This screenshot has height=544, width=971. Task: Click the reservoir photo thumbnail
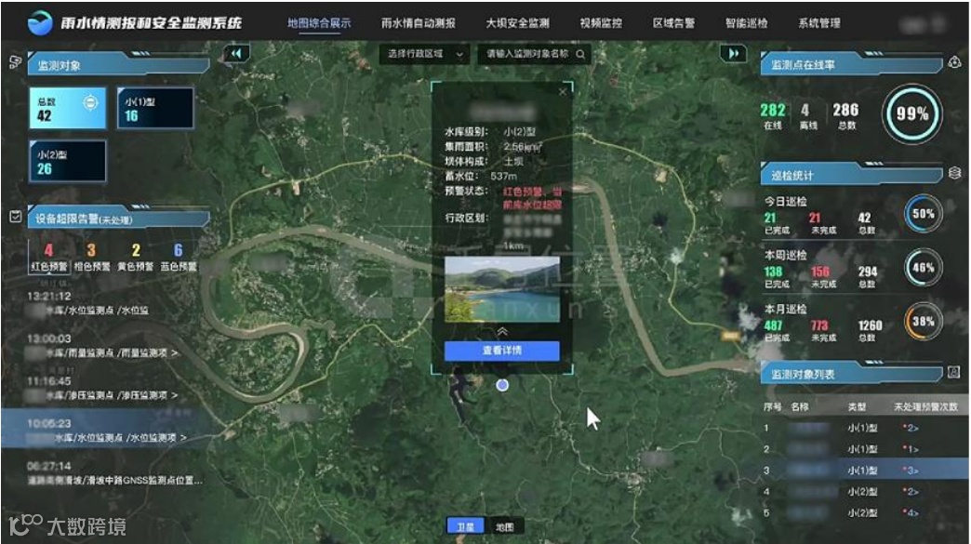(502, 289)
